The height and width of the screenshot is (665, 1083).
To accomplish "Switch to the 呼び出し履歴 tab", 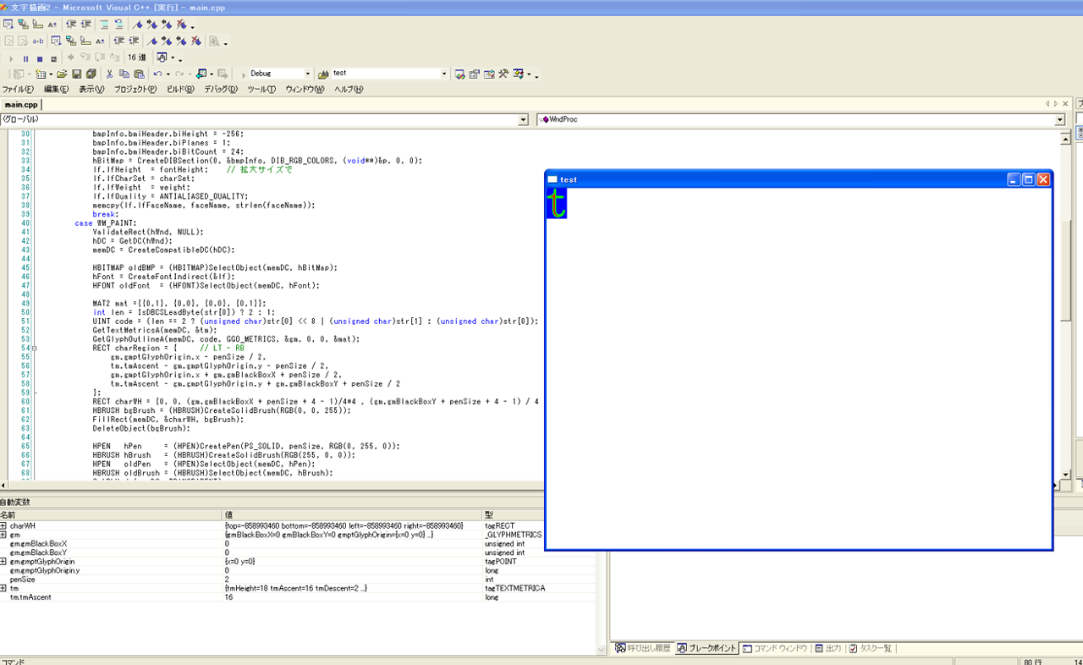I will pos(643,648).
